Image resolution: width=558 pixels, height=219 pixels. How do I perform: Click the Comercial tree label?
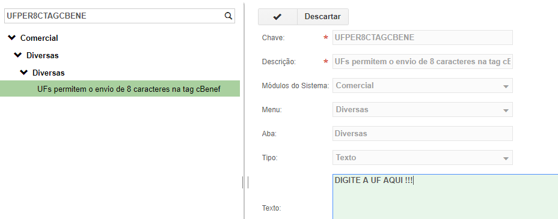pos(39,38)
